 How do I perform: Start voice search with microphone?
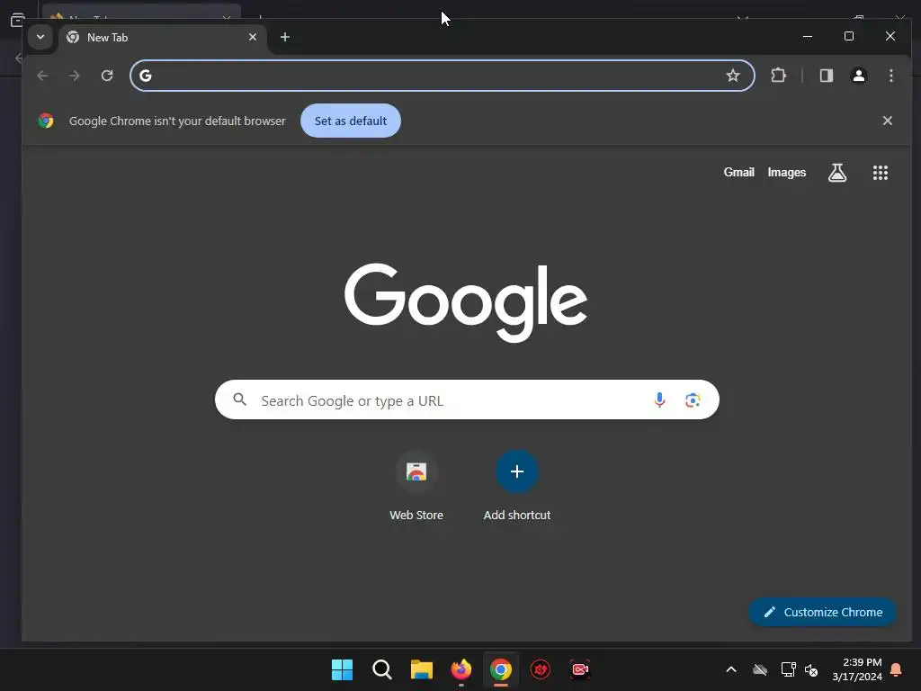coord(659,399)
